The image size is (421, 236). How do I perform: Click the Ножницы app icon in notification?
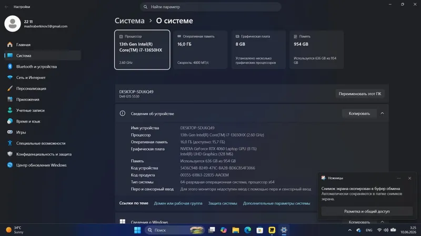click(324, 178)
